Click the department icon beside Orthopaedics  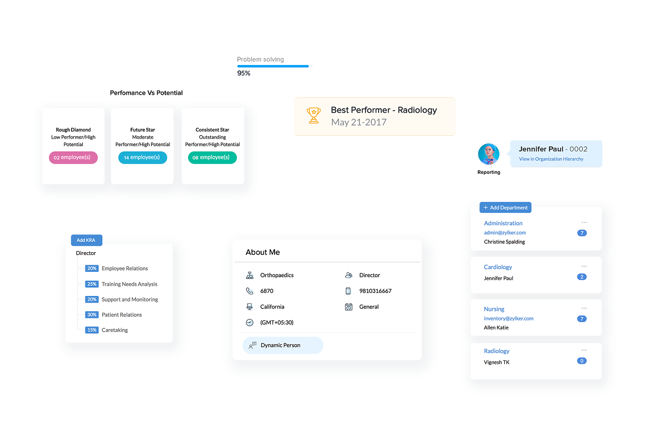[x=249, y=275]
